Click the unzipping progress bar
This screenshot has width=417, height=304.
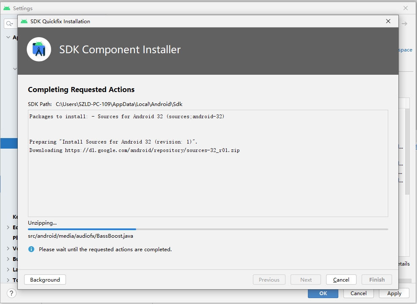point(208,229)
